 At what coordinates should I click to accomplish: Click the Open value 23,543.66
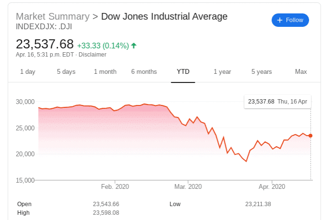(106, 204)
